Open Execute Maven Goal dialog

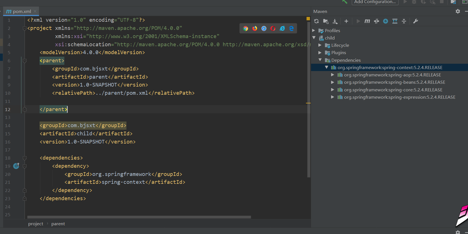pos(367,21)
